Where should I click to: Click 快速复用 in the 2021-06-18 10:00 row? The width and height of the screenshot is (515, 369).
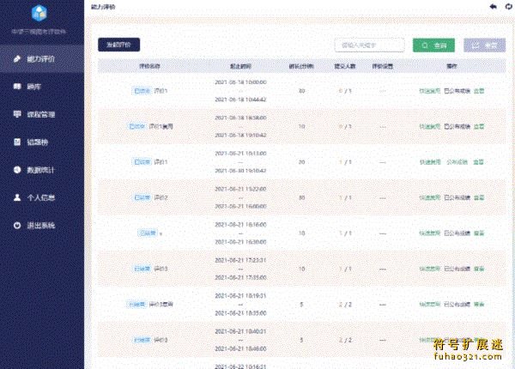pyautogui.click(x=430, y=91)
